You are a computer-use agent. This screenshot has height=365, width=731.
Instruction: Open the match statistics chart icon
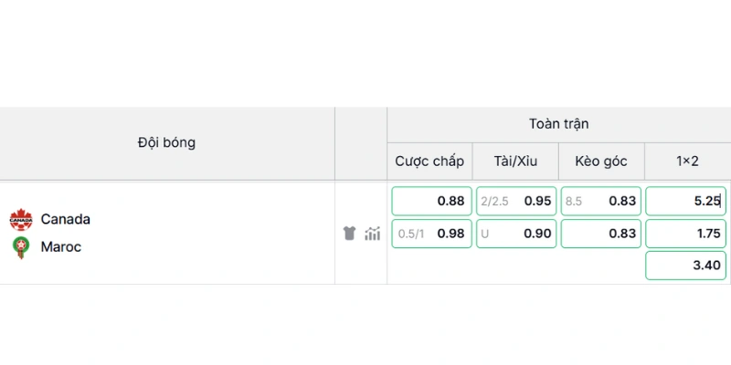click(x=373, y=233)
